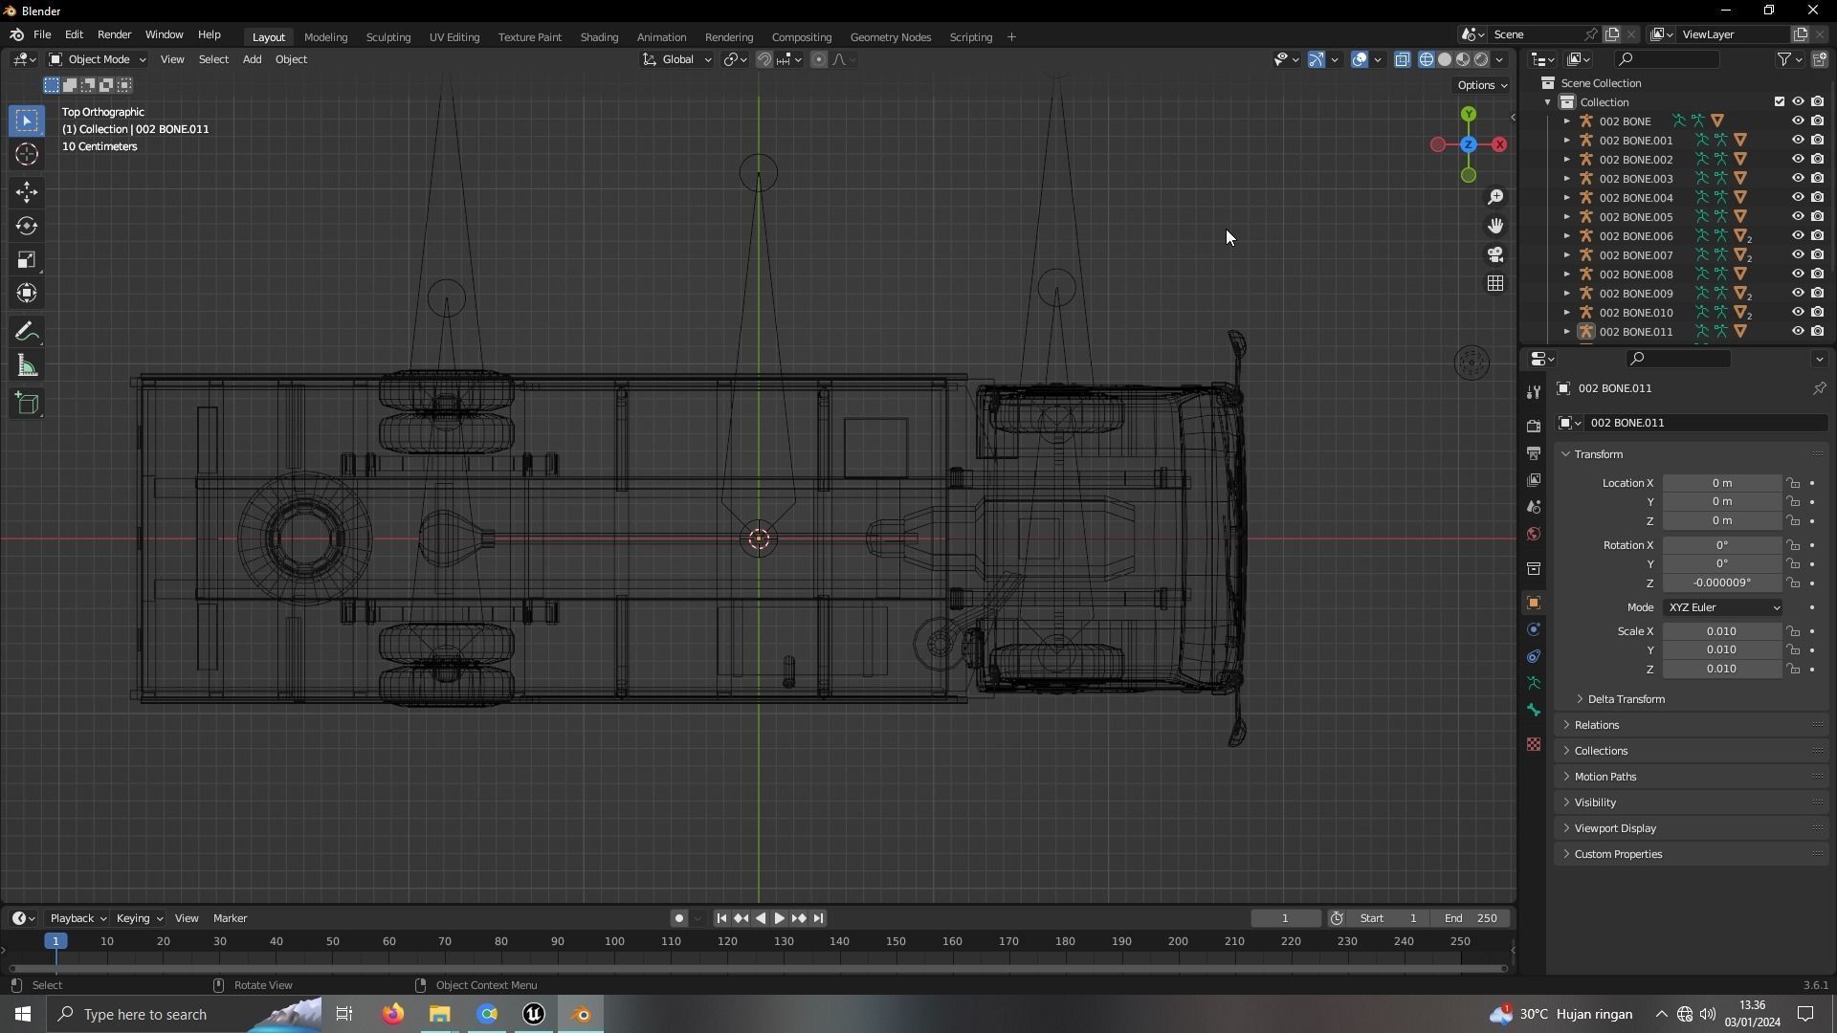1837x1033 pixels.
Task: Select the Transform tool
Action: pos(27,293)
